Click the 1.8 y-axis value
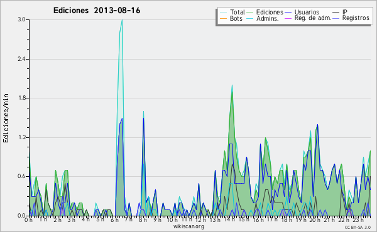377x232 pixels. click(x=21, y=98)
